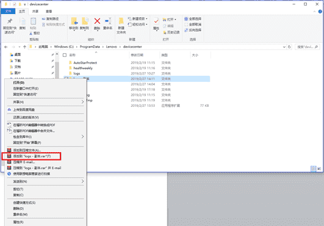
Task: Refresh the folder with the refresh icon
Action: [289, 47]
